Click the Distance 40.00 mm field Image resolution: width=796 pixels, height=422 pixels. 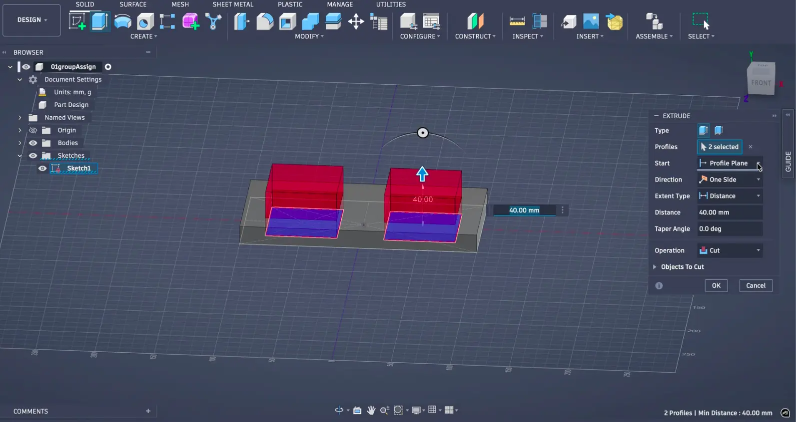[730, 212]
